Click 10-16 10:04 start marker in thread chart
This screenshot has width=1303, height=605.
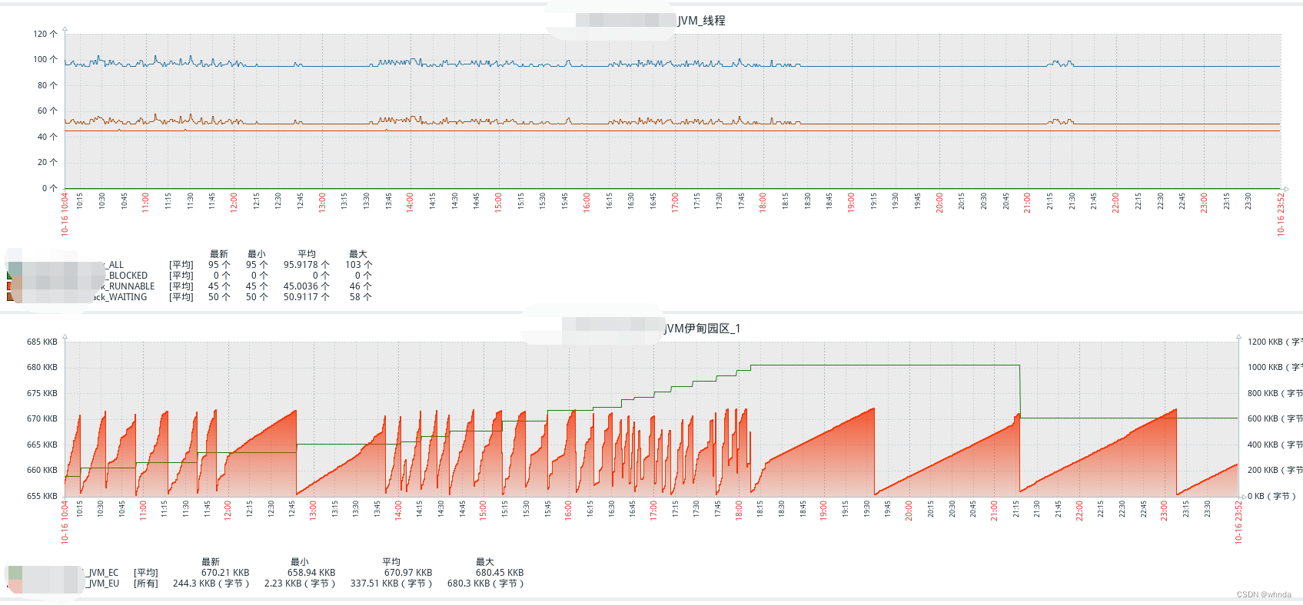coord(65,214)
